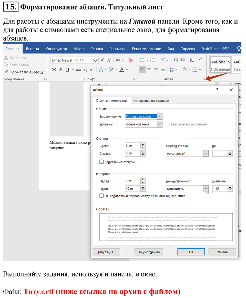This screenshot has height=298, width=246.
Task: Open the Выравнивание dropdown
Action: point(160,116)
